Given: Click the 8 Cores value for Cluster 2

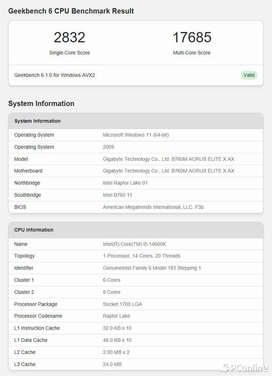Looking at the screenshot, I should 112,292.
